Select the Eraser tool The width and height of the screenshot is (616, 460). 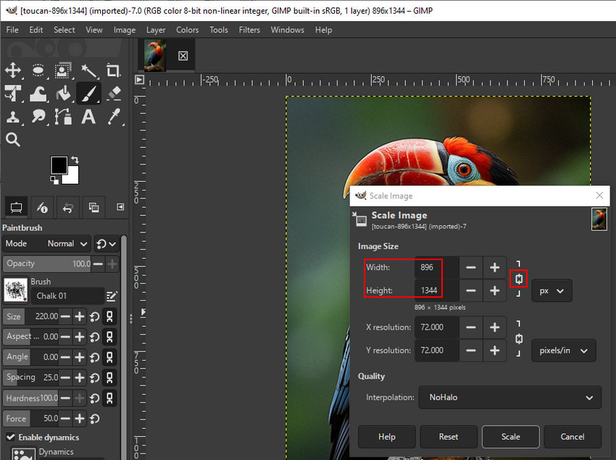pos(113,94)
